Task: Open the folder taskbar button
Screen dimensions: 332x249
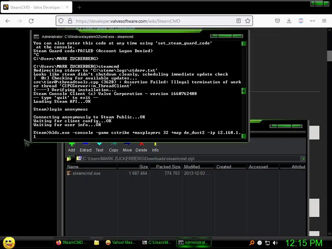Action: 97,243
